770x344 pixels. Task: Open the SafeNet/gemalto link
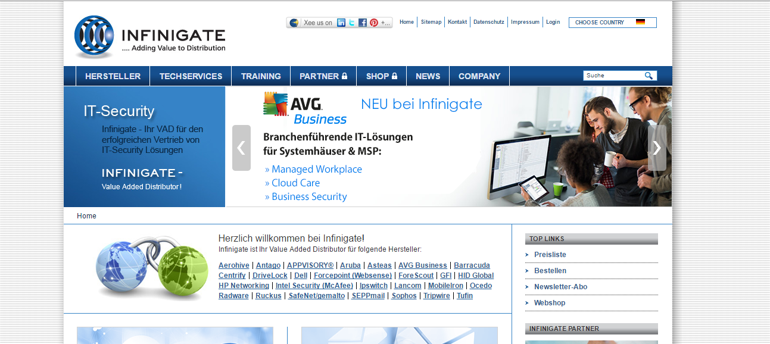pos(317,296)
